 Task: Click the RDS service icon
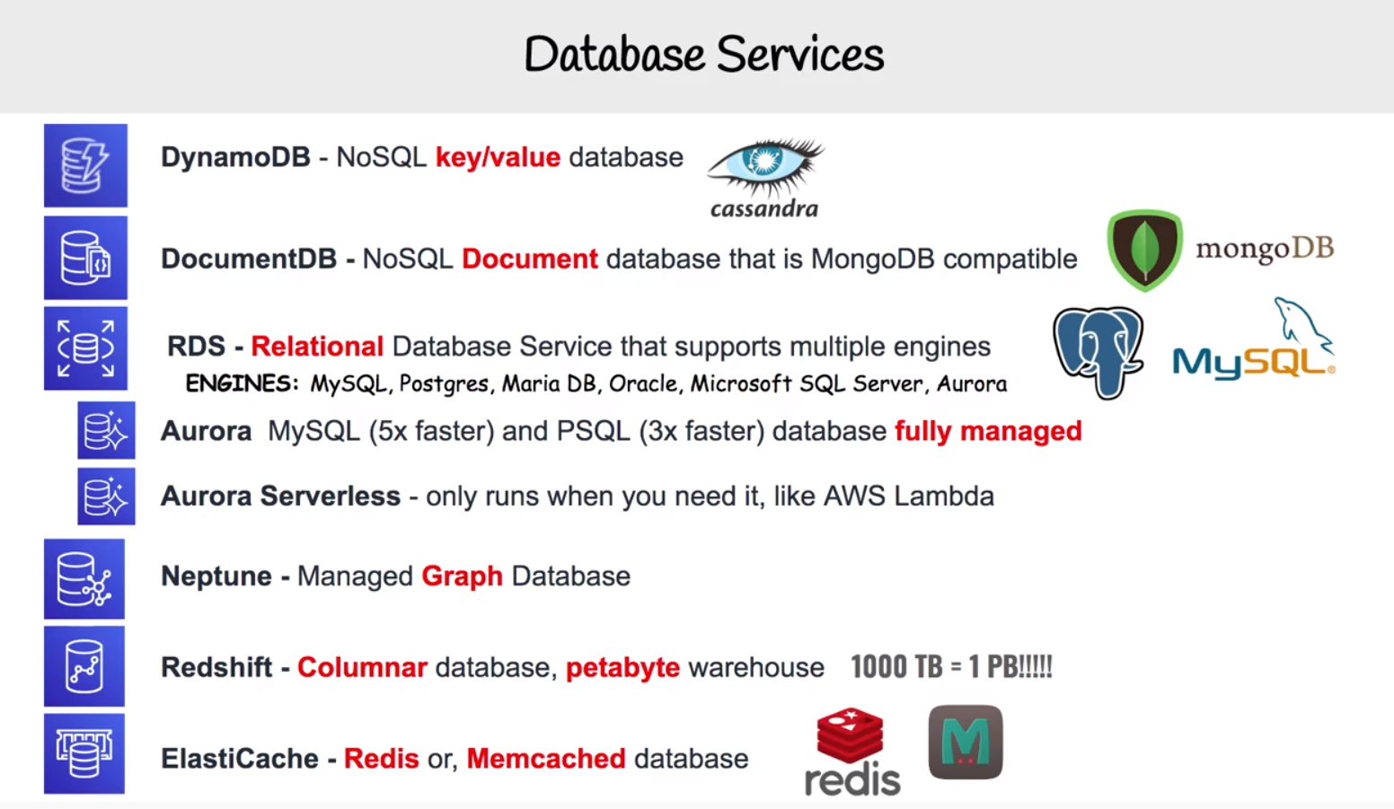click(x=85, y=348)
